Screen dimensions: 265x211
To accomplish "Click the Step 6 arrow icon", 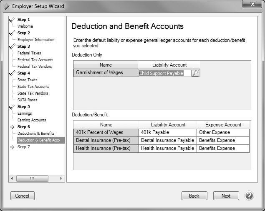I will coord(12,127).
